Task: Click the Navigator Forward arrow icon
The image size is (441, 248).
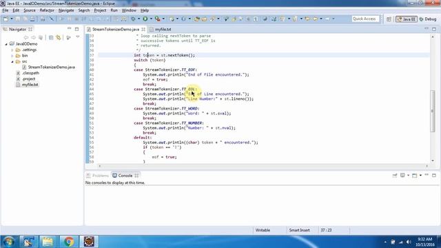Action: [x=33, y=37]
